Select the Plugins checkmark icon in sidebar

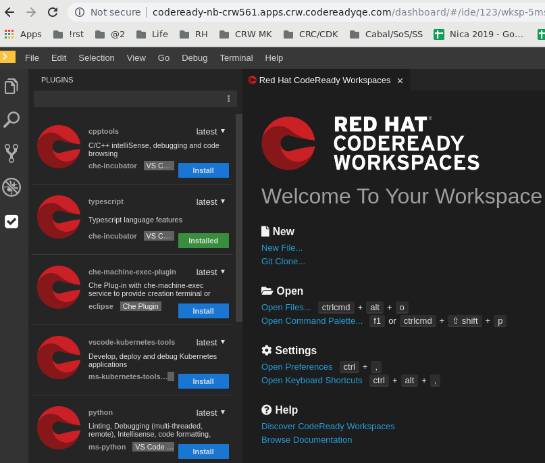pyautogui.click(x=11, y=221)
